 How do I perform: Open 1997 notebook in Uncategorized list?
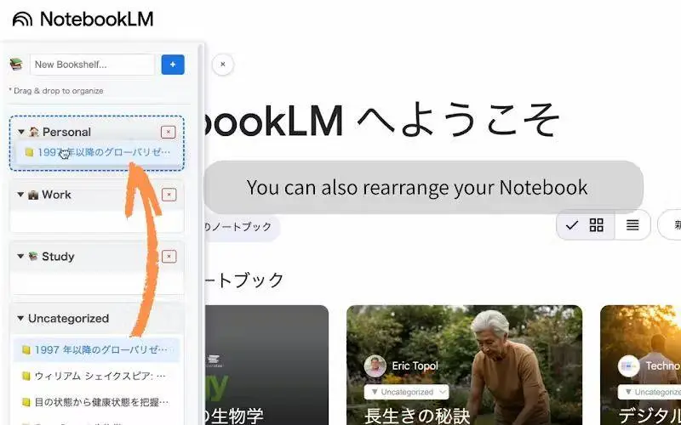96,349
